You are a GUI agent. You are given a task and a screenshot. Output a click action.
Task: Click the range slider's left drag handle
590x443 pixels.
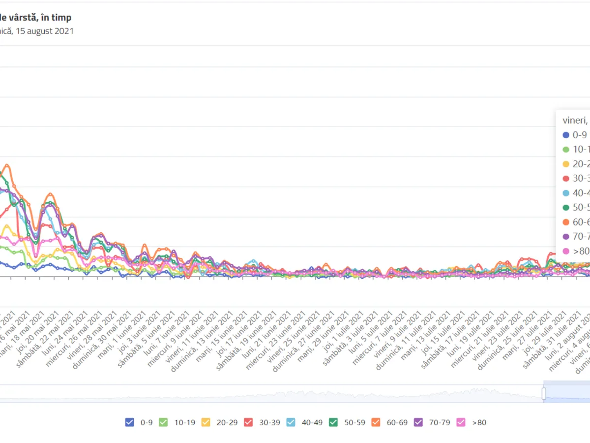(x=544, y=394)
